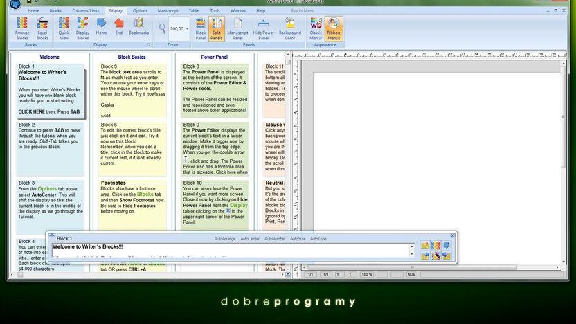This screenshot has width=576, height=324.
Task: Select Block 9 Power Editor block
Action: 215,149
